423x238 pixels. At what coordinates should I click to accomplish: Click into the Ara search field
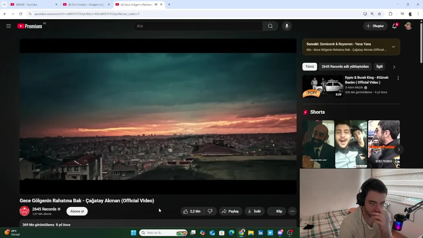pyautogui.click(x=198, y=26)
